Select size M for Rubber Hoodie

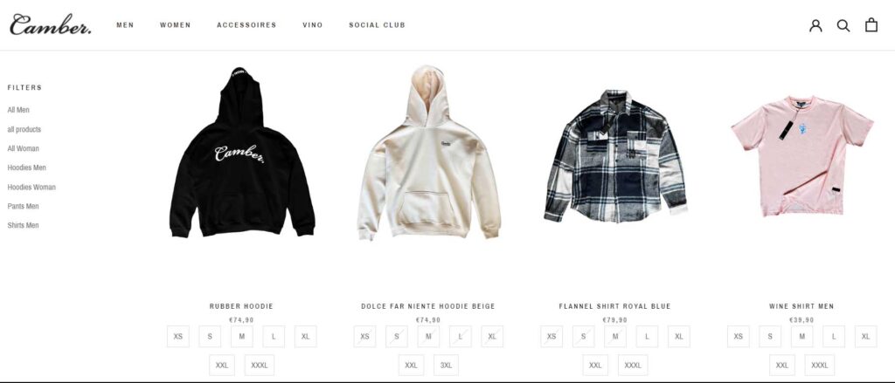point(241,336)
